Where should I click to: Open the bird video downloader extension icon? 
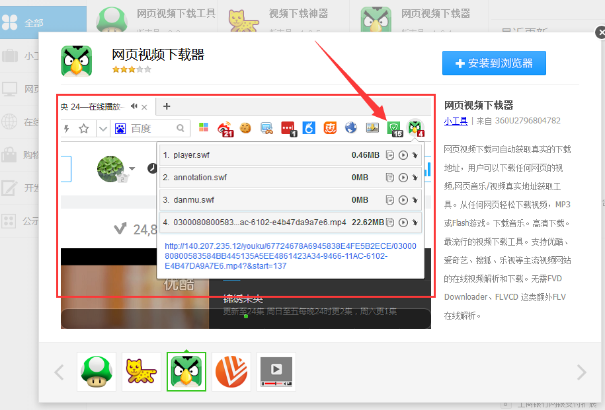tap(414, 127)
